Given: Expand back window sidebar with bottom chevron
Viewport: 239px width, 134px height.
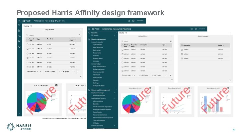Looking at the screenshot, I should 19,113.
